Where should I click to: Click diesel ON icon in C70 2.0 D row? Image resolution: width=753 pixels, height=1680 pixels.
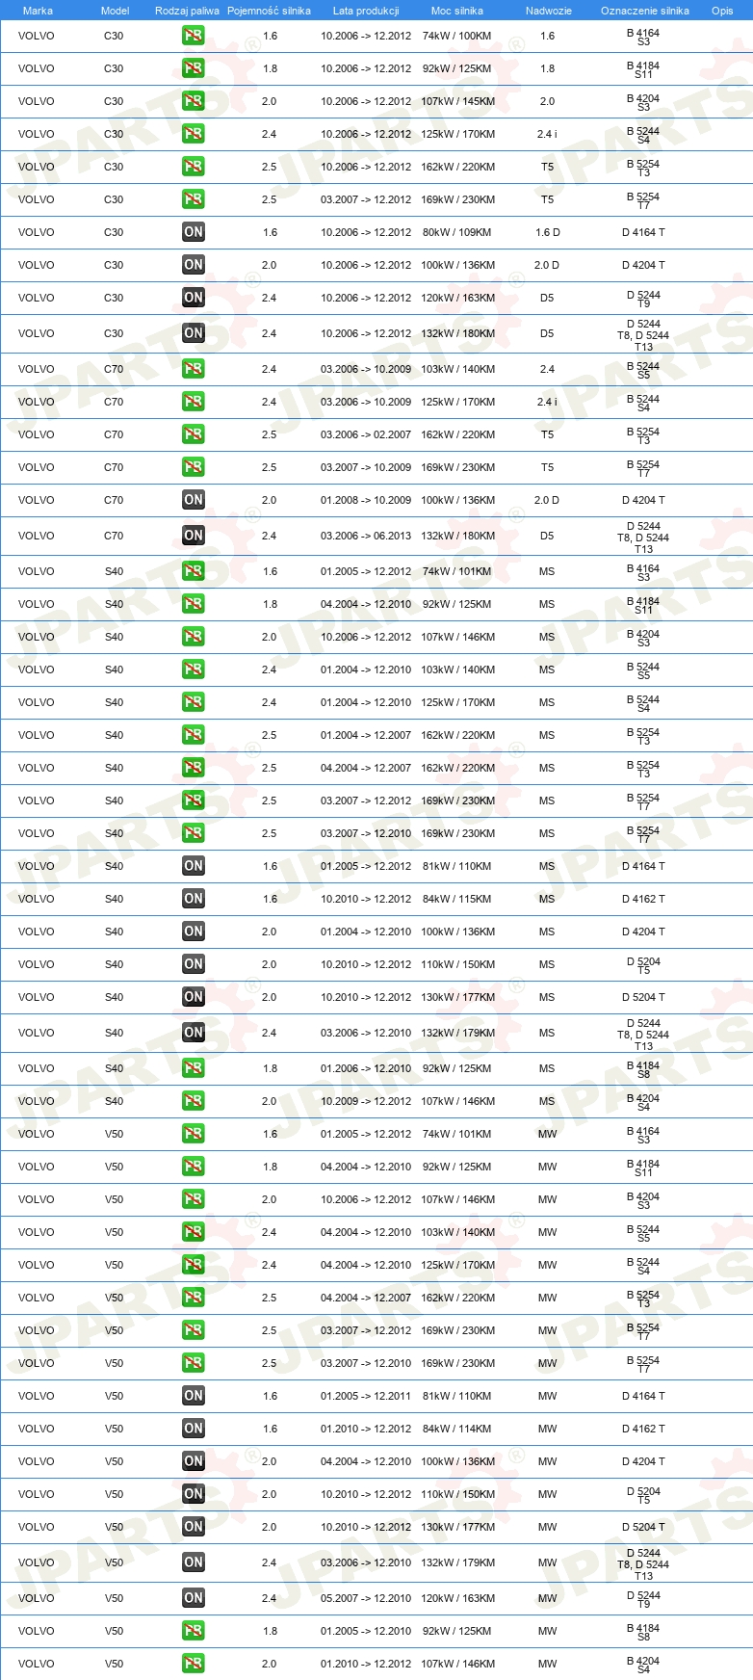coord(194,500)
